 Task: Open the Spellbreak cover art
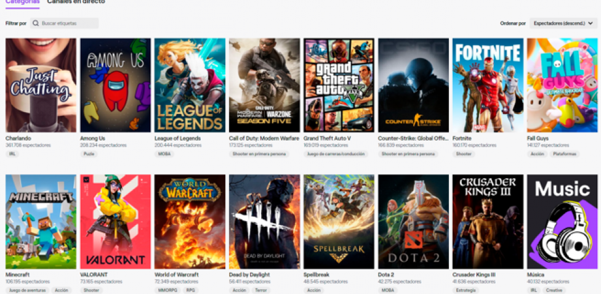coord(339,222)
